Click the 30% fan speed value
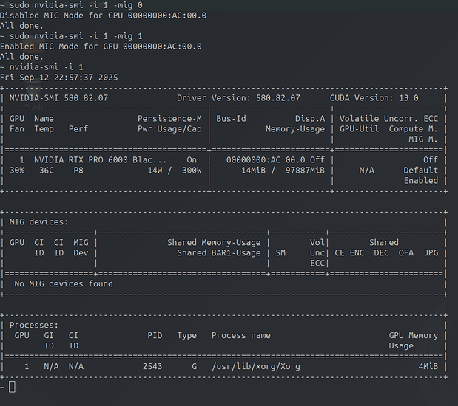This screenshot has width=458, height=406. (x=17, y=170)
